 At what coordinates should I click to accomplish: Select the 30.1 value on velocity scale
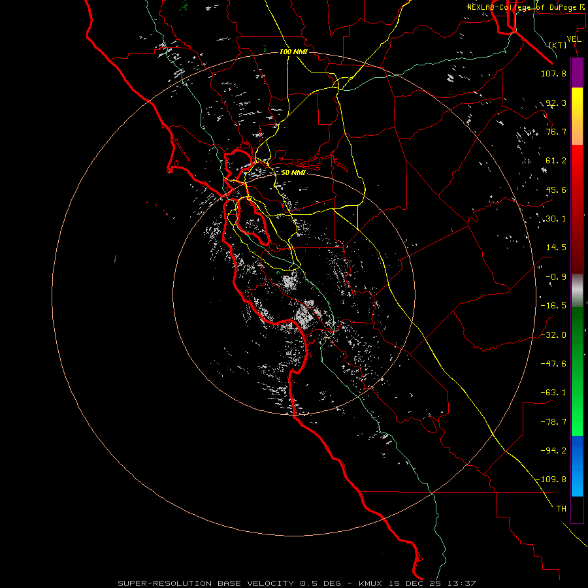[556, 219]
